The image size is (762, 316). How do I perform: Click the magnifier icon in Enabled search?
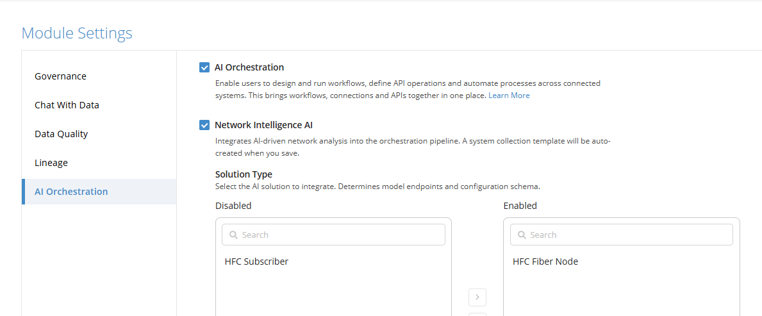click(522, 235)
